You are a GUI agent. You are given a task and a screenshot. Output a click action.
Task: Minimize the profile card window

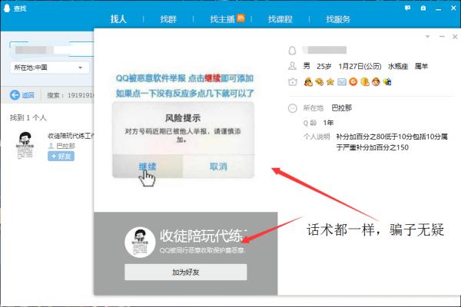(x=442, y=36)
